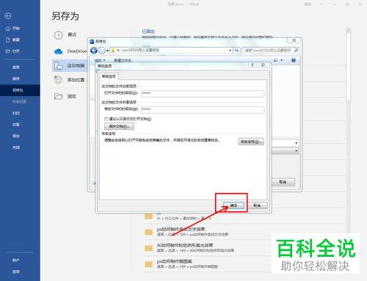Click the backstage back arrow icon

coord(8,16)
